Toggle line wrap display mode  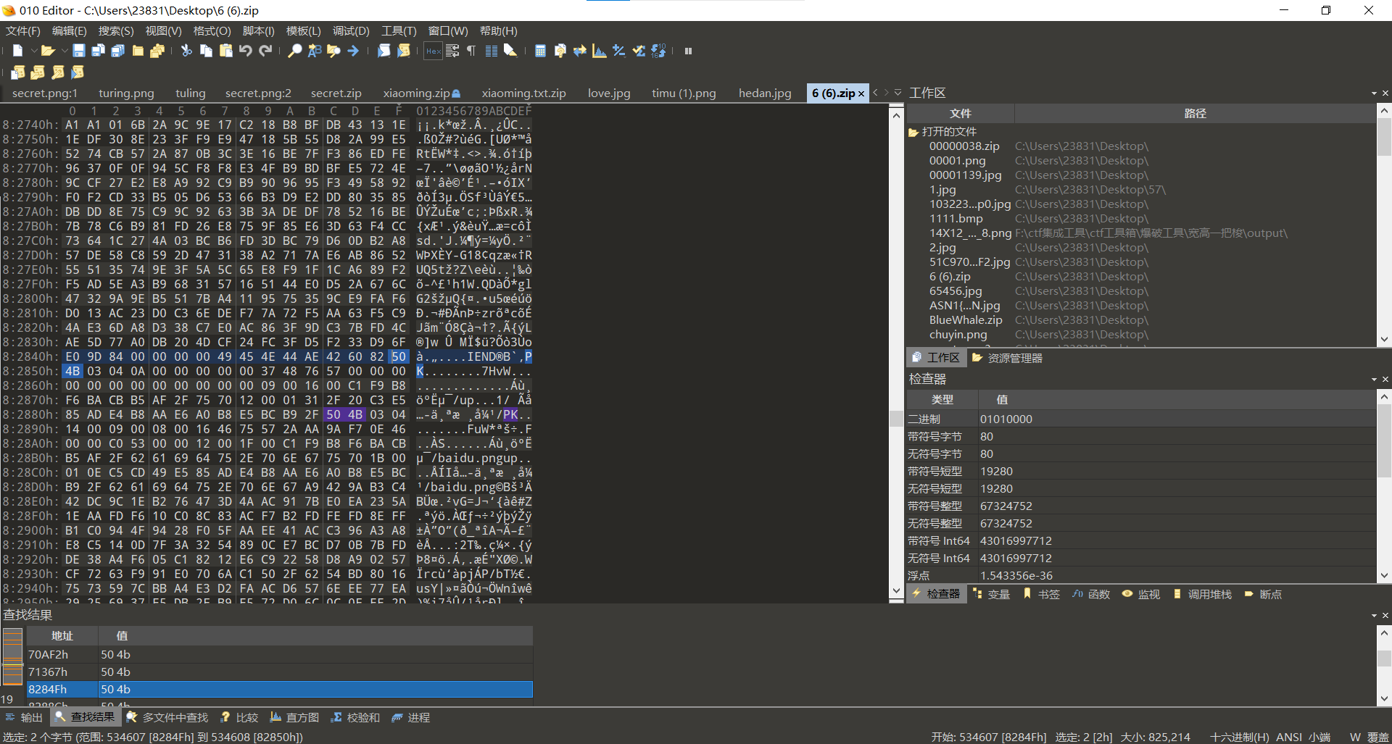(452, 51)
